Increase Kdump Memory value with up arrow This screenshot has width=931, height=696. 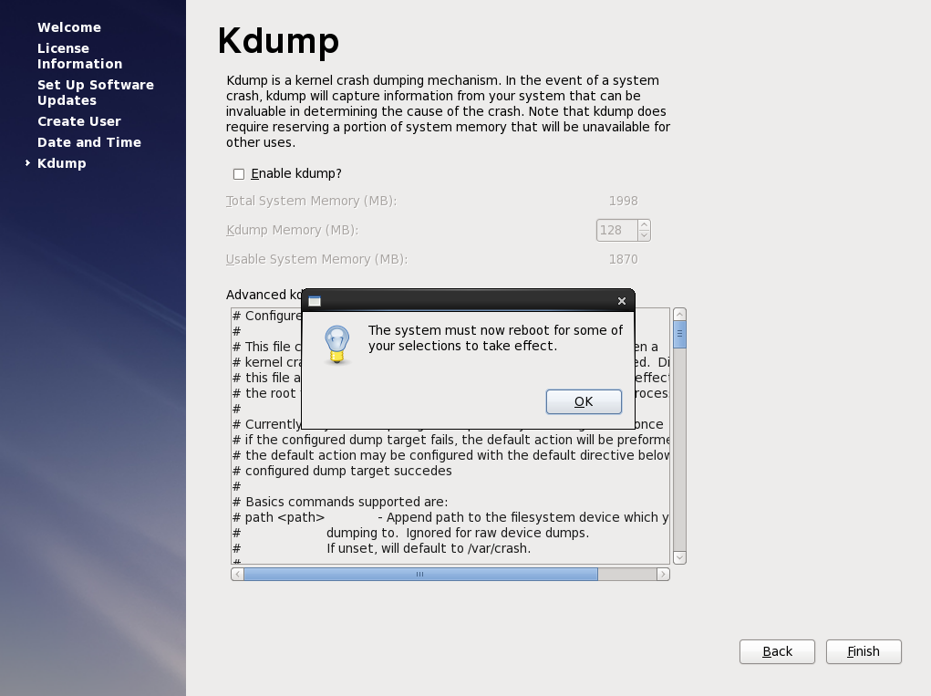click(644, 225)
